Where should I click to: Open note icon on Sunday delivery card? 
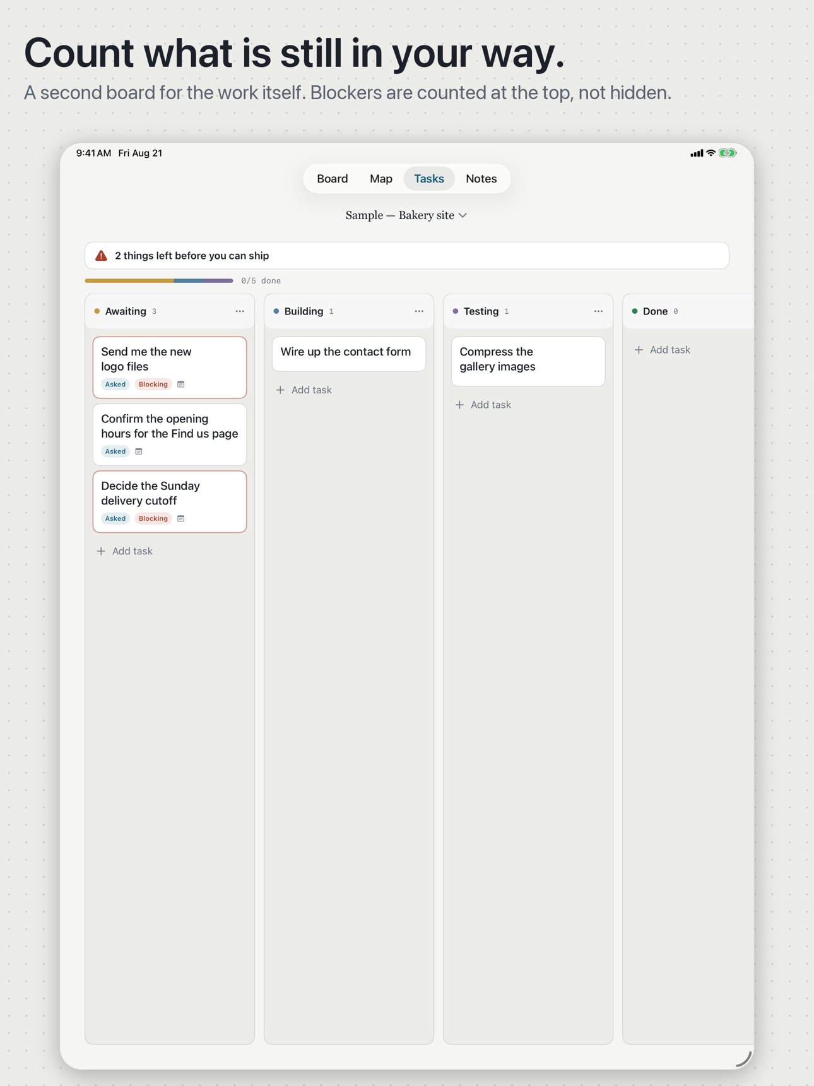click(181, 518)
